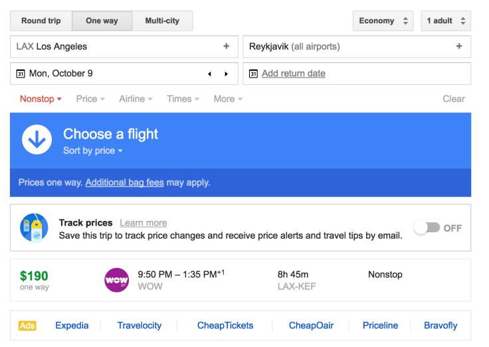The height and width of the screenshot is (347, 489).
Task: Turn on the Track prices toggle
Action: [427, 228]
